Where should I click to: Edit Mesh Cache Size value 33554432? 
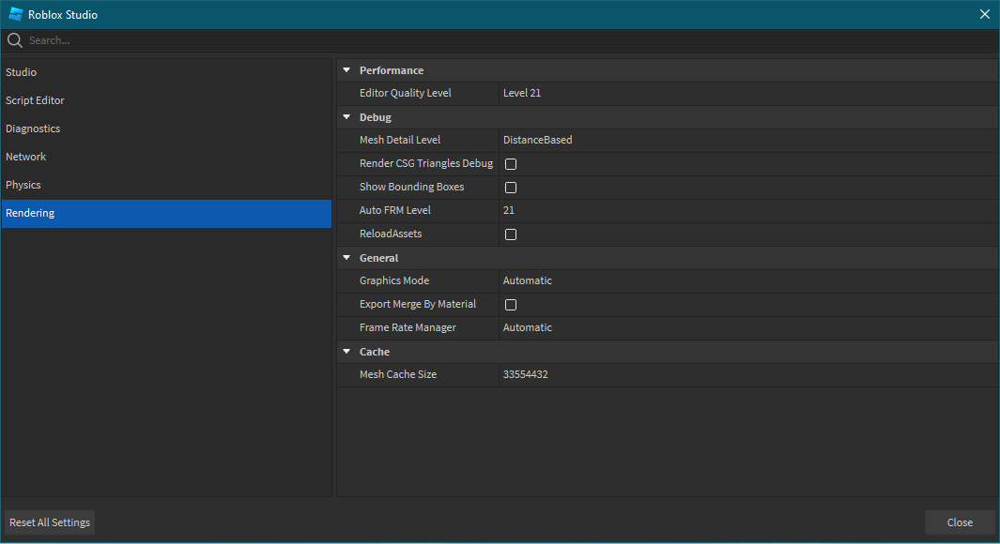748,374
